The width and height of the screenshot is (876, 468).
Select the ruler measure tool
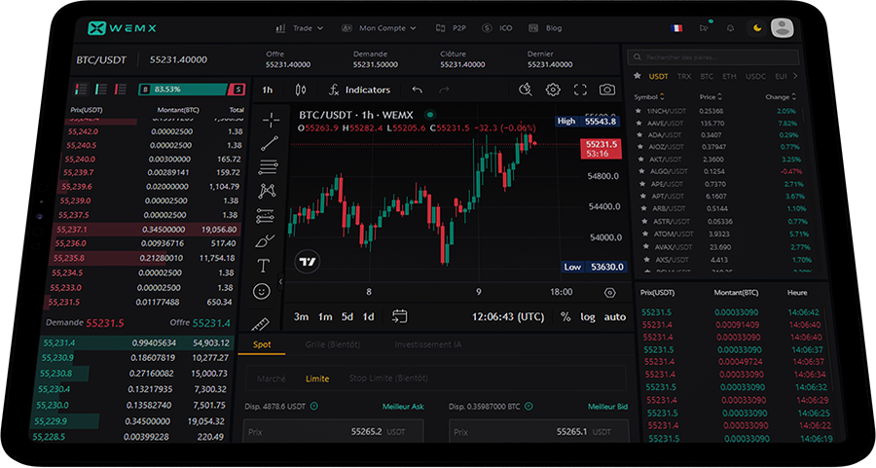point(260,323)
